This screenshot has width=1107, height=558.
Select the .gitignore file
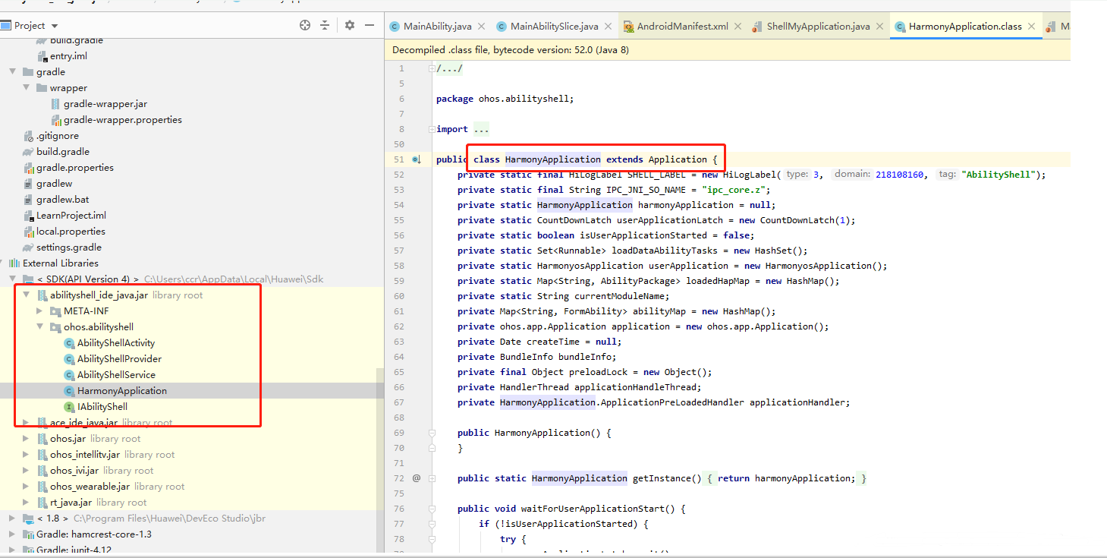[58, 136]
